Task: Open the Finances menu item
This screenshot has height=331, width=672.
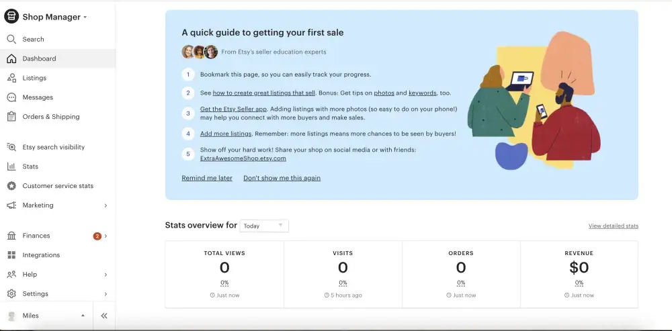Action: click(x=36, y=236)
